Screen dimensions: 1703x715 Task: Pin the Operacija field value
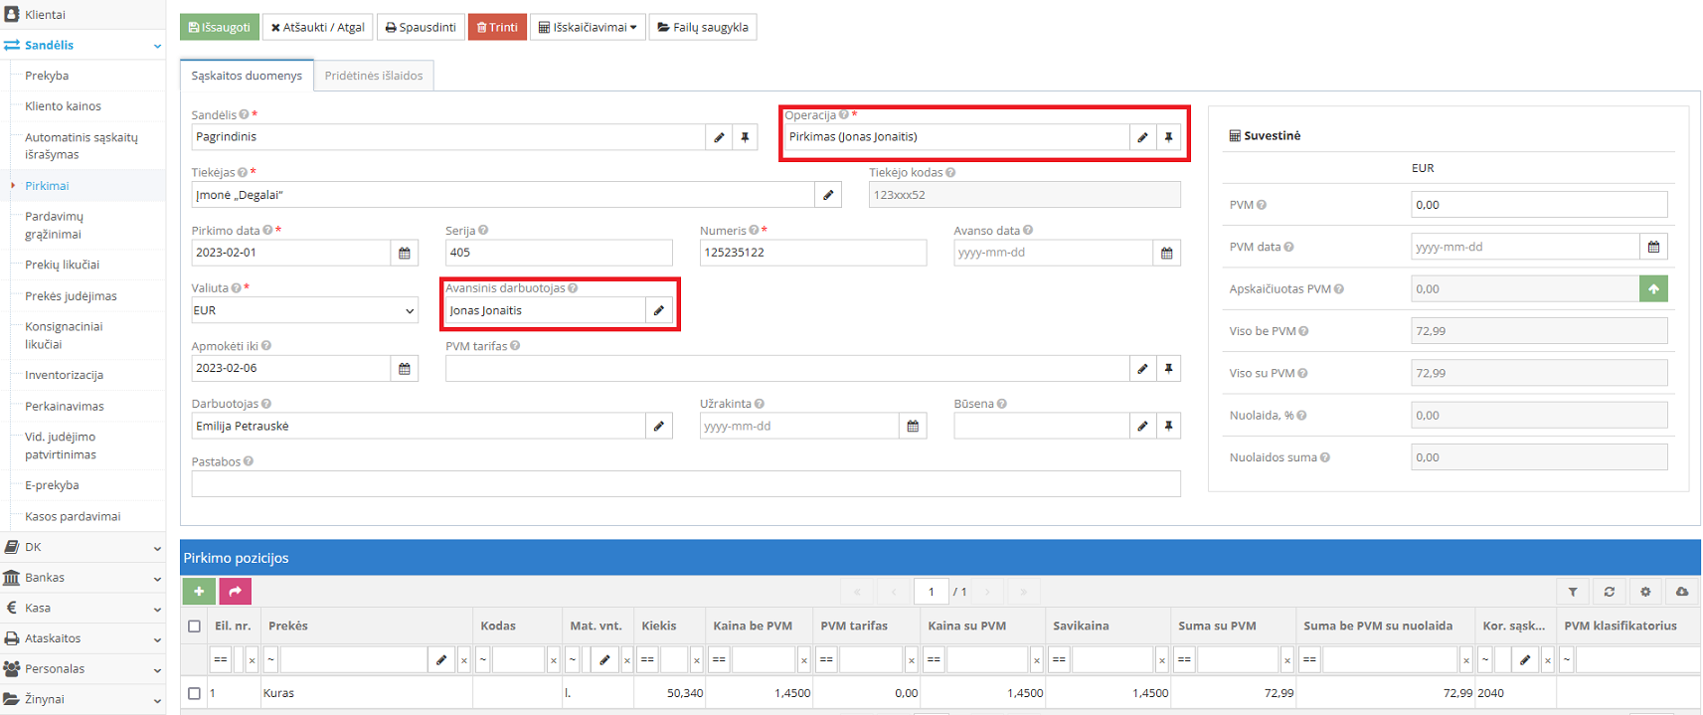1168,137
